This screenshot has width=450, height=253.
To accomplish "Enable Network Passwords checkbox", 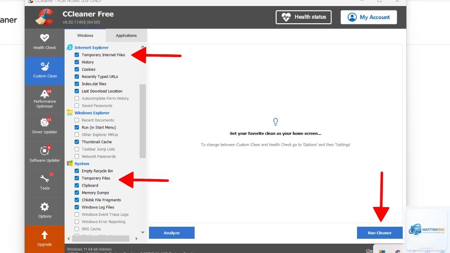I will [77, 157].
